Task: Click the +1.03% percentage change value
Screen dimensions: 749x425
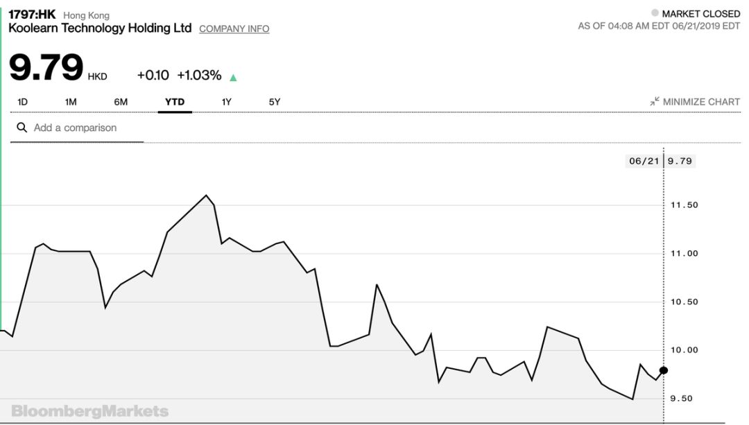Action: [199, 75]
